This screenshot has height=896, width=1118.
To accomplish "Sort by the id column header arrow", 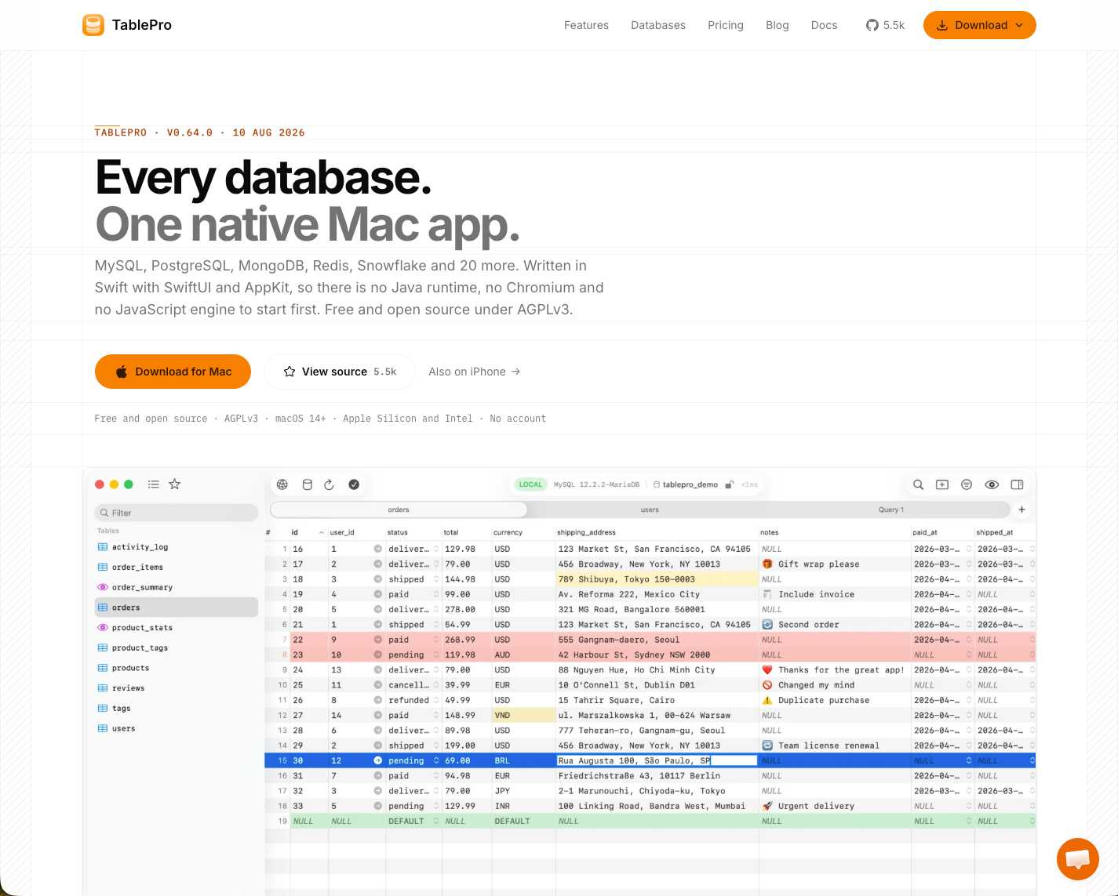I will click(x=321, y=532).
